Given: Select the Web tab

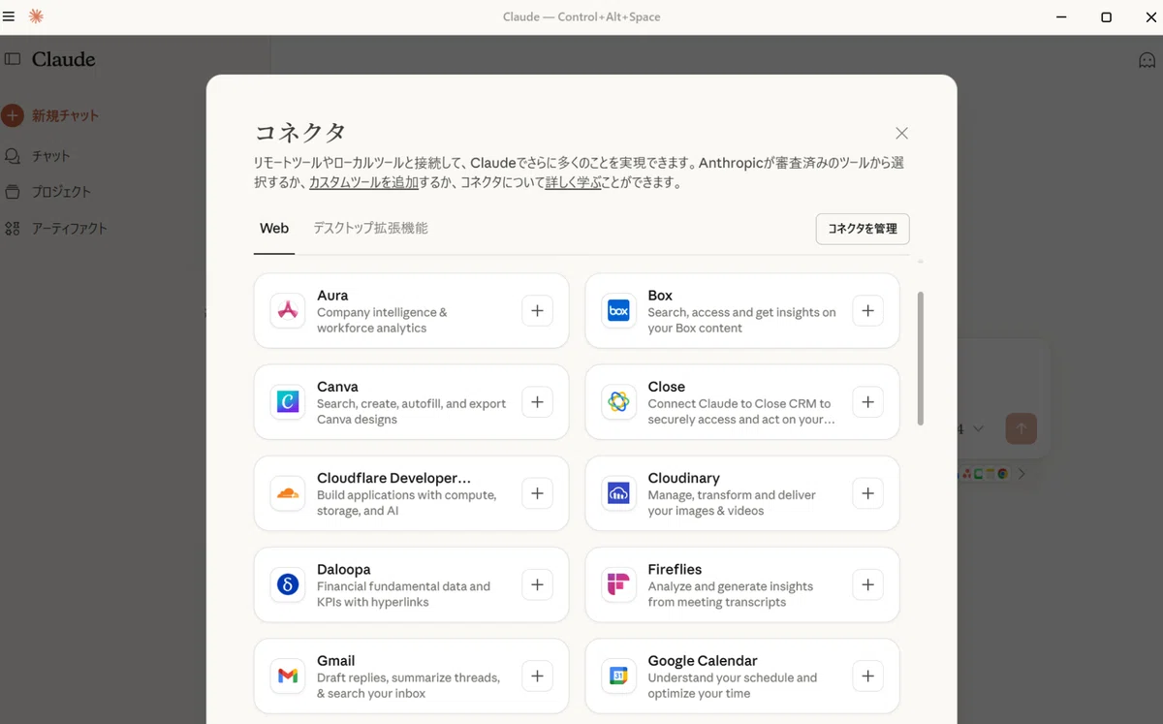Looking at the screenshot, I should [274, 229].
